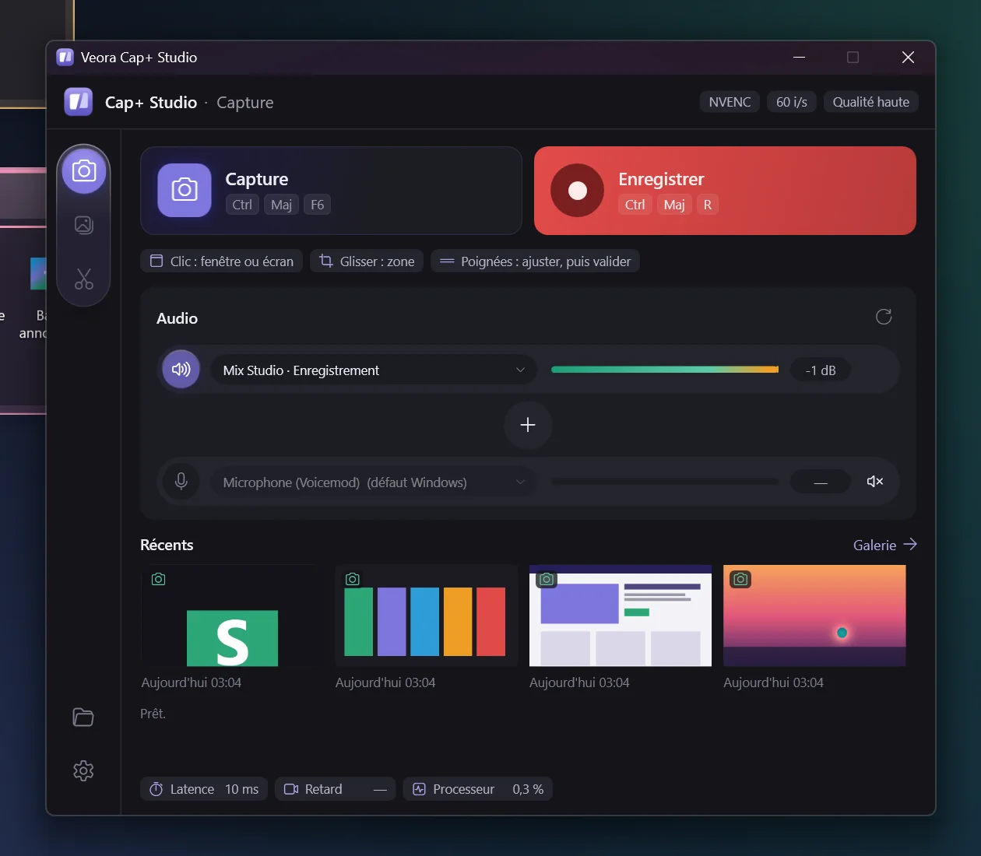The height and width of the screenshot is (856, 981).
Task: Click the Récents section heading
Action: [x=167, y=545]
